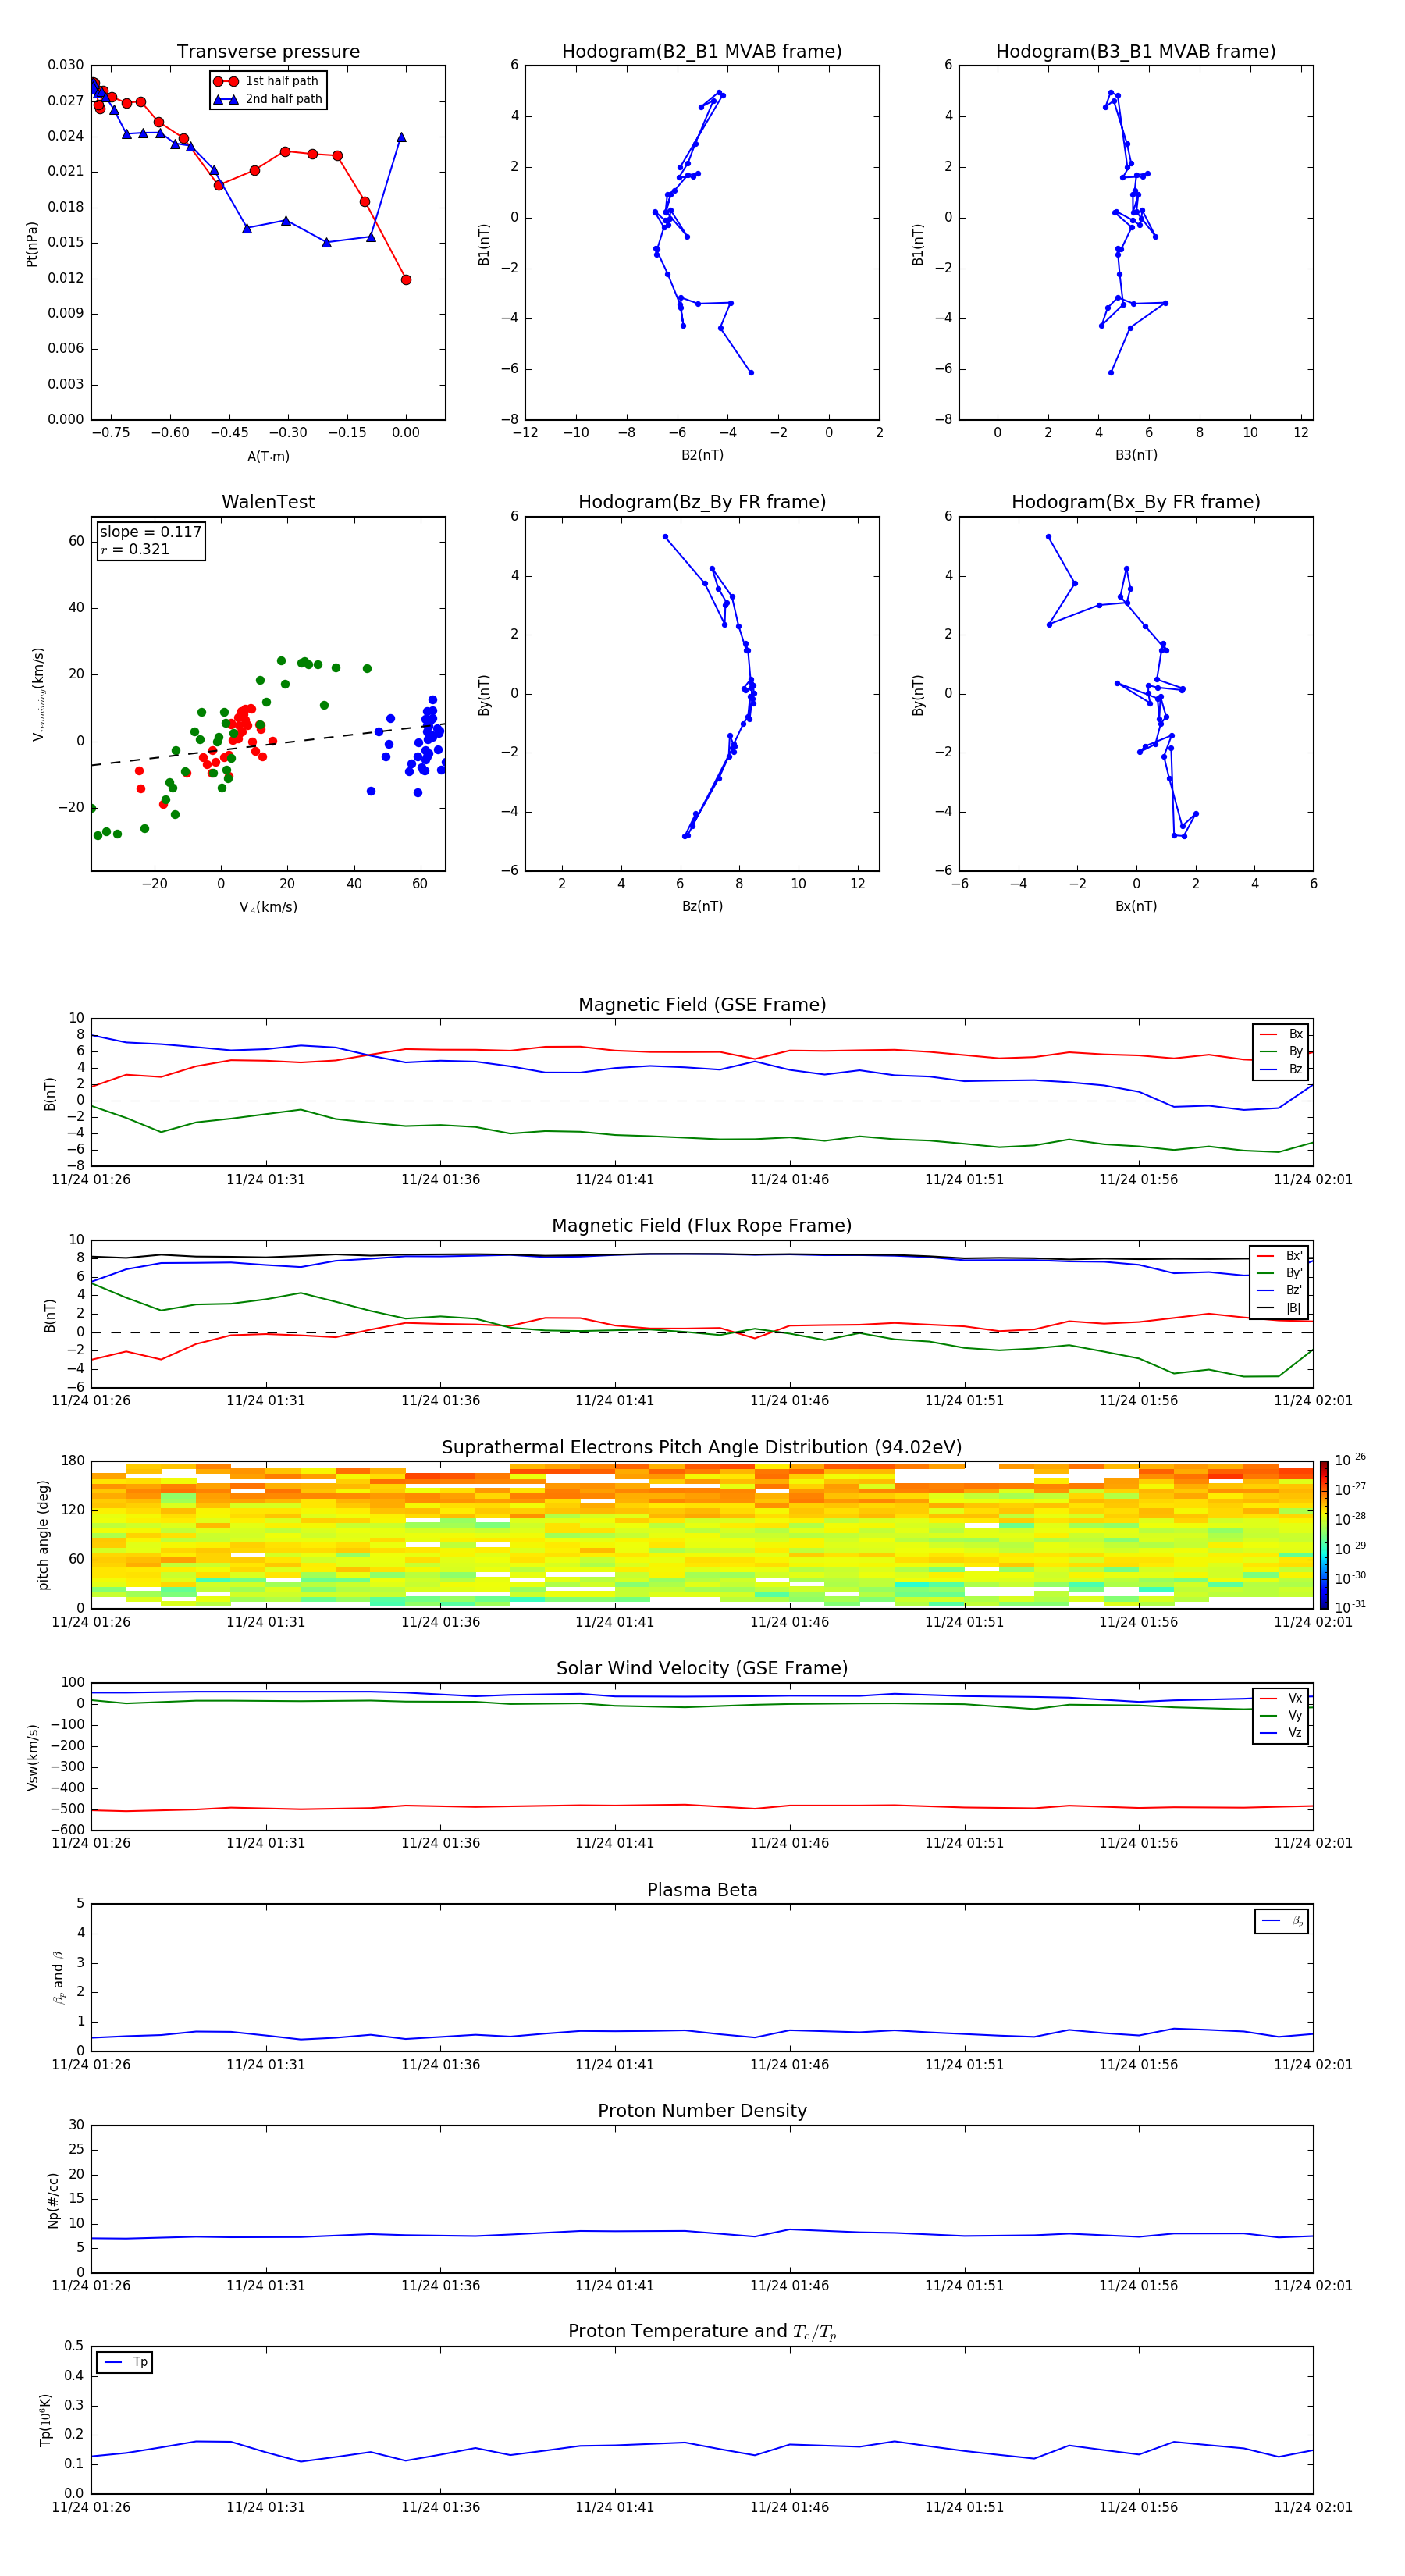Click the 'Bz(nT)' x-axis label
1405x2576 pixels.
click(702, 906)
